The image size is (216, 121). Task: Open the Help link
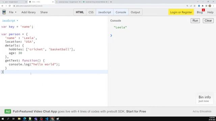click(x=210, y=12)
